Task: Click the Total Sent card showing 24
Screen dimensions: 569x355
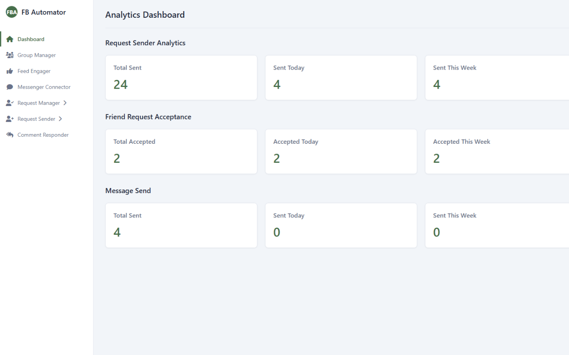Action: click(181, 77)
